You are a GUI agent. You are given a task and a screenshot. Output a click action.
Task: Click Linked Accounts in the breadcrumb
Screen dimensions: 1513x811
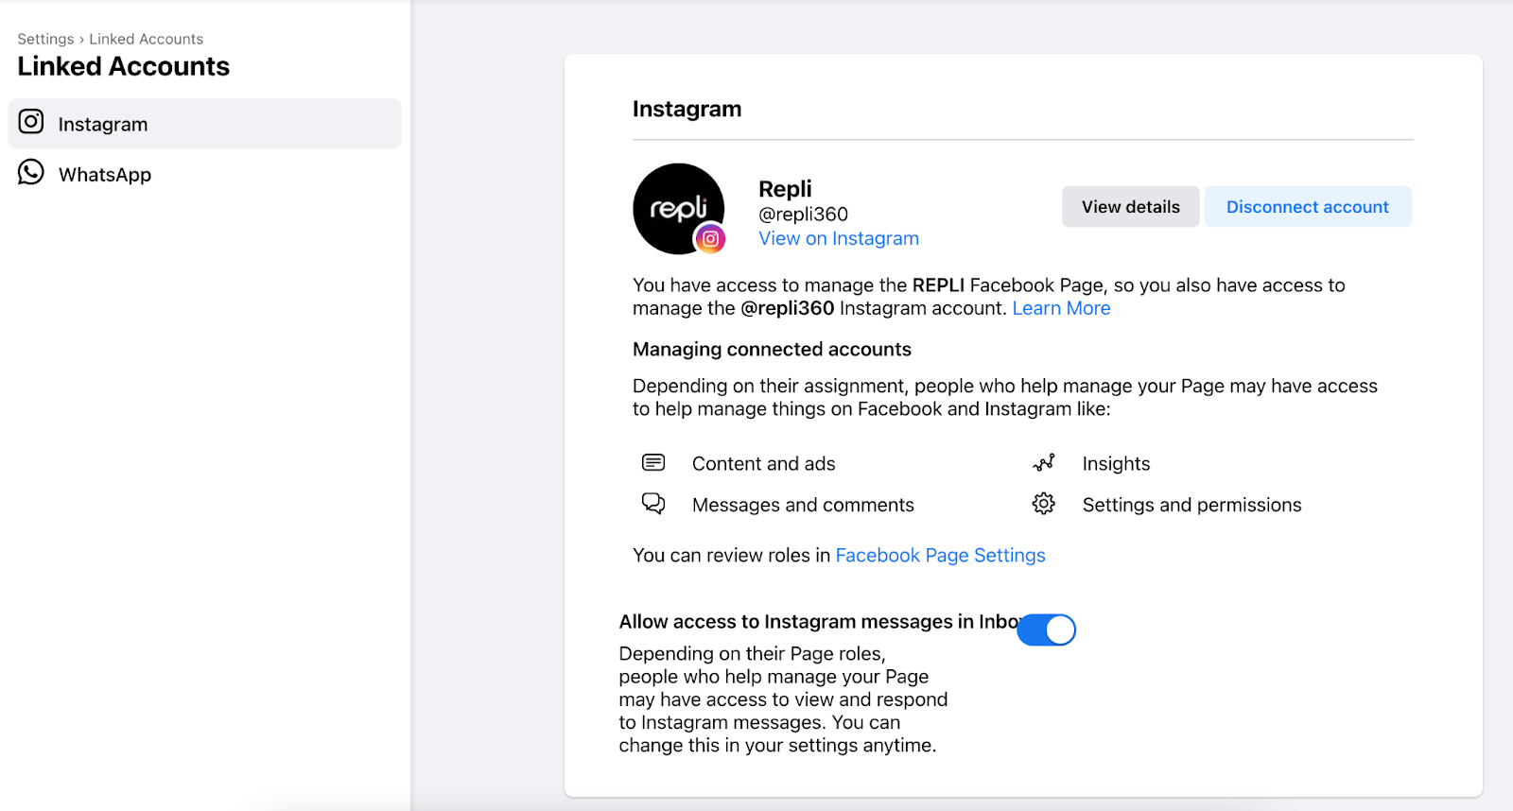(x=147, y=39)
